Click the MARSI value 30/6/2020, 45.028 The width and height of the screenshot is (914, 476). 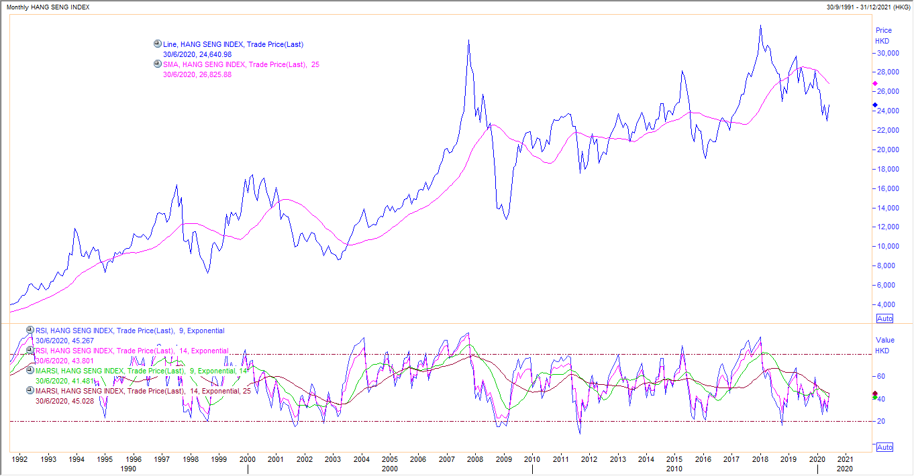(x=64, y=401)
